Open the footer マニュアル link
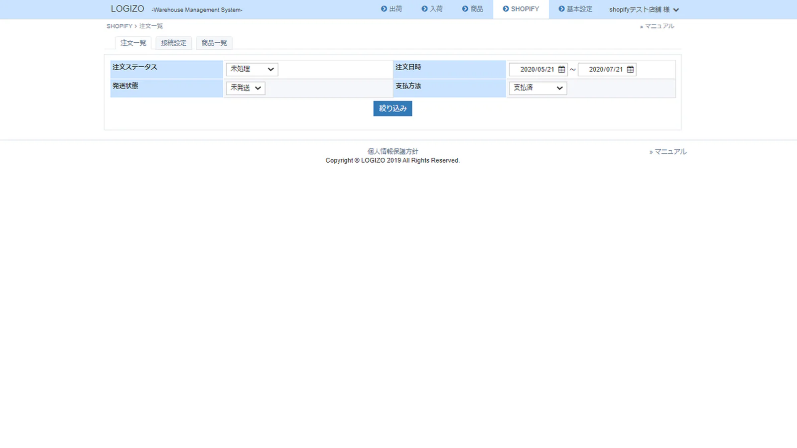The height and width of the screenshot is (448, 797). pyautogui.click(x=668, y=152)
